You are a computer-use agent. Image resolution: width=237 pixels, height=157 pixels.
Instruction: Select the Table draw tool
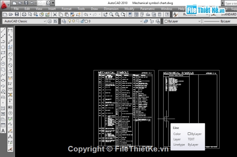coord(3,125)
